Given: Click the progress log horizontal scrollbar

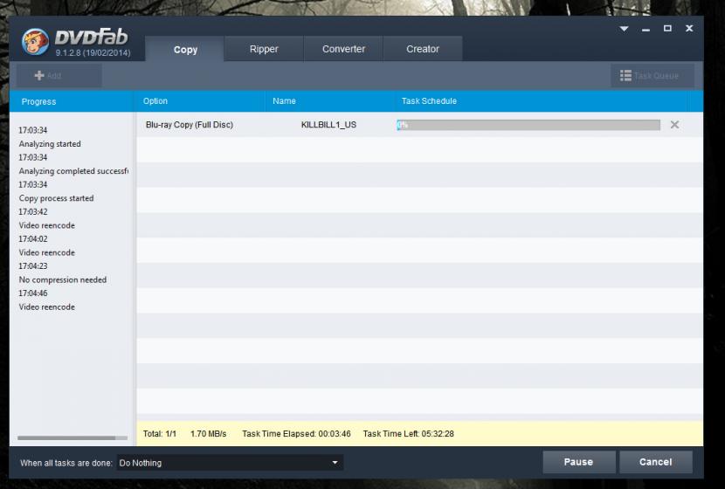Looking at the screenshot, I should coord(72,437).
